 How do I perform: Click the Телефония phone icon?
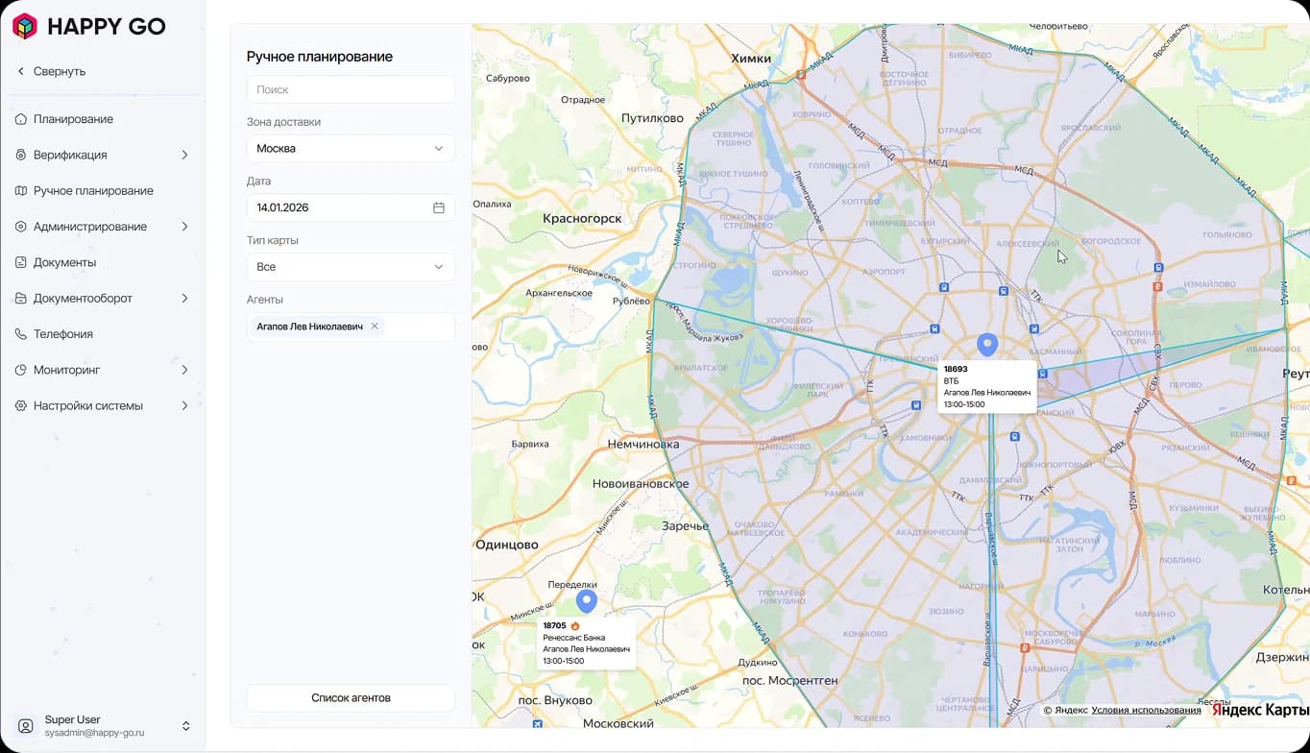[x=21, y=334]
